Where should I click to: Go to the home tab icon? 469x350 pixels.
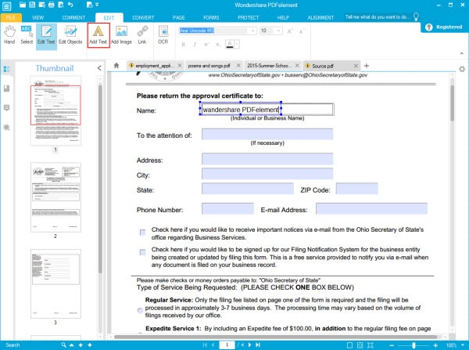point(116,65)
